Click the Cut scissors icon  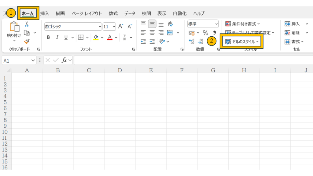[x=27, y=24]
